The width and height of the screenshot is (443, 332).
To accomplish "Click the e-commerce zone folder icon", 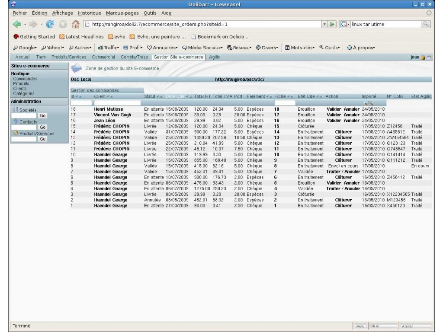I will tap(77, 68).
